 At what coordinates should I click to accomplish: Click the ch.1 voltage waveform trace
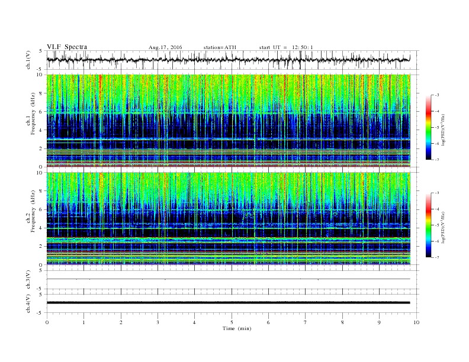[x=228, y=60]
